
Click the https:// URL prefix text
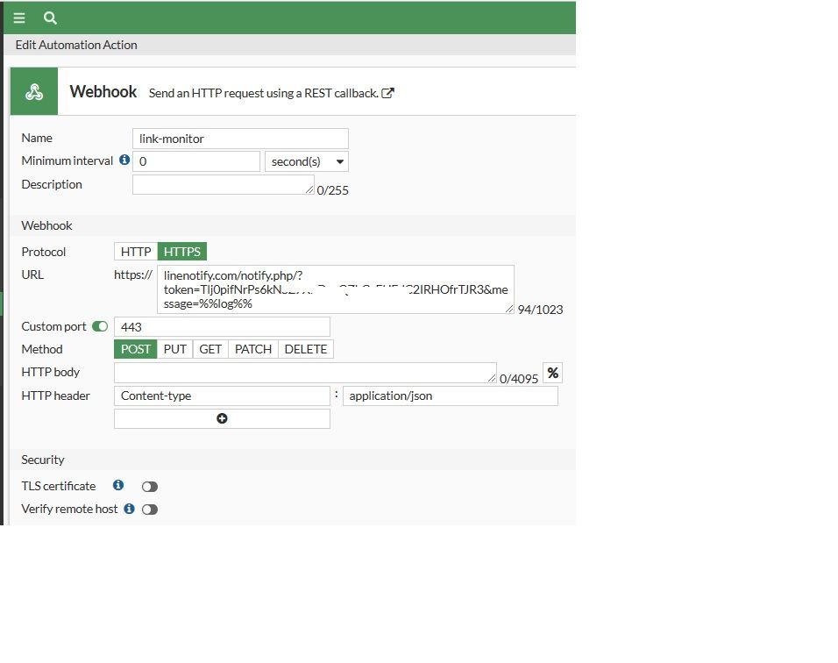coord(133,274)
